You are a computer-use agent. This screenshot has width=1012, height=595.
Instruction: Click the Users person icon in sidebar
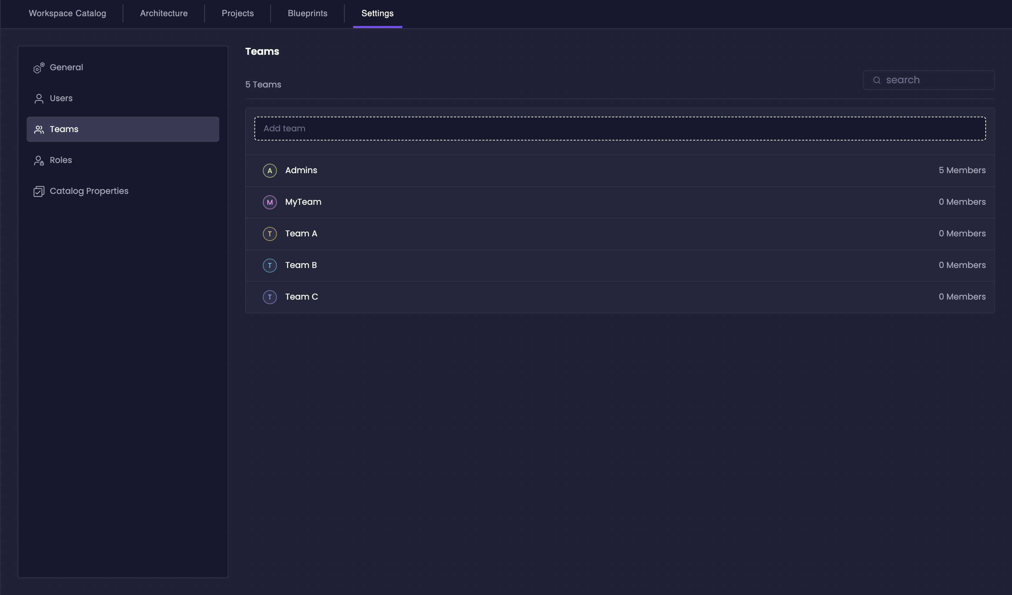(38, 98)
